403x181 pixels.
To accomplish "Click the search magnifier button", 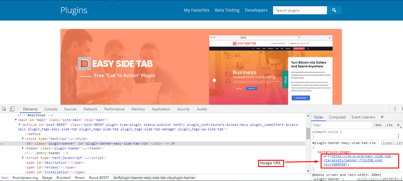I will coord(334,10).
